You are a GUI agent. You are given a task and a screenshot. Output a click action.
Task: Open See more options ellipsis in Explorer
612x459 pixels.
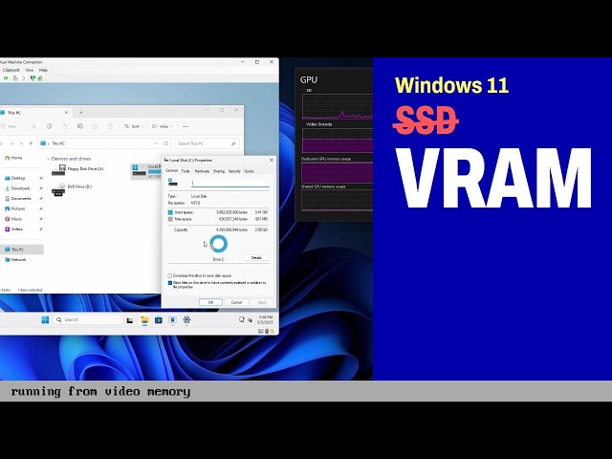coord(186,126)
